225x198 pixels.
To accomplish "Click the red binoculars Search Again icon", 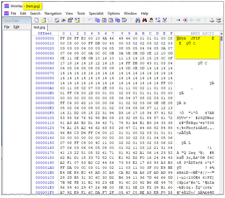I will [x=144, y=20].
